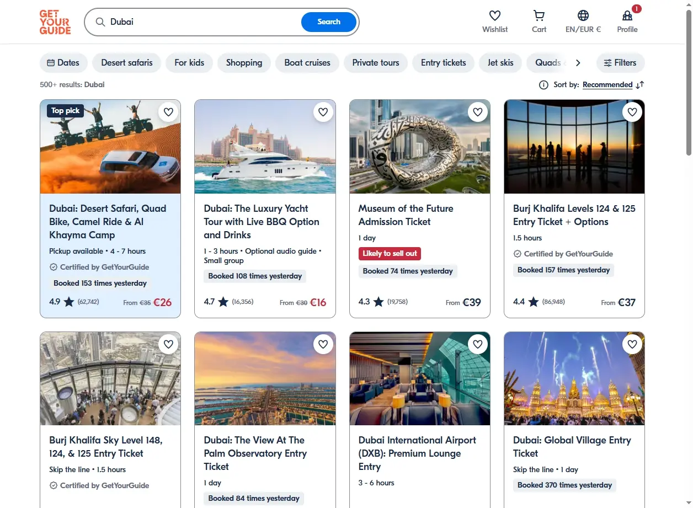
Task: Show more category chips with right chevron
Action: 578,63
